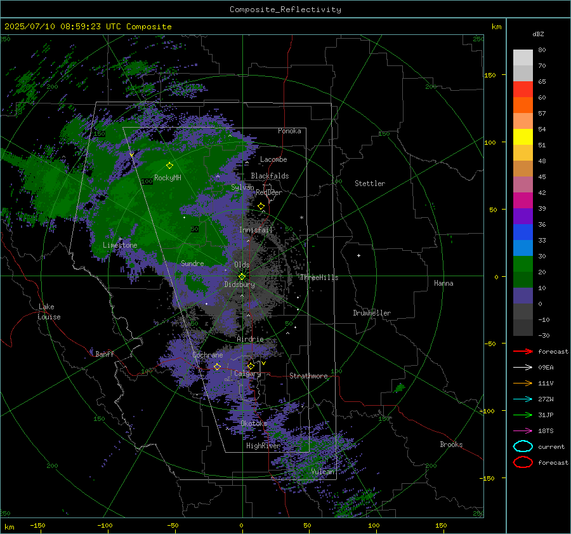Select the magenta 39–42 dBZ swatch
This screenshot has height=534, width=571.
tap(523, 201)
